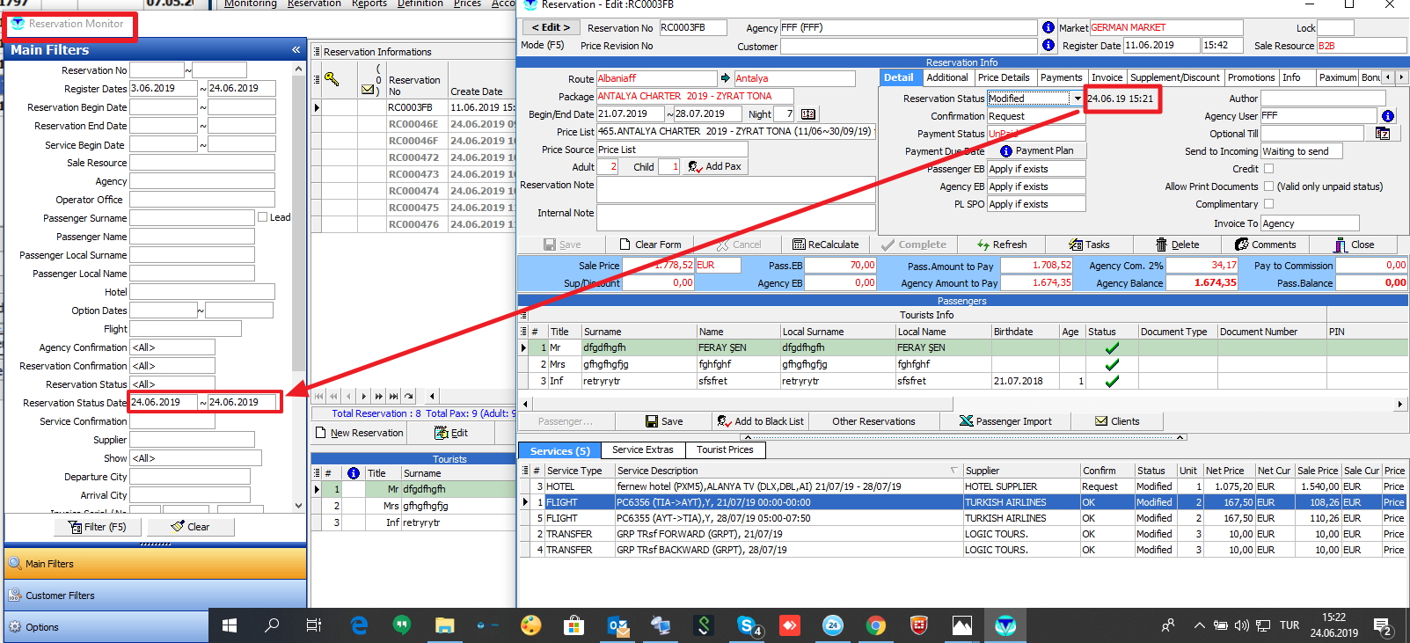Select the RC000472 reservation row
The width and height of the screenshot is (1410, 643).
[413, 157]
